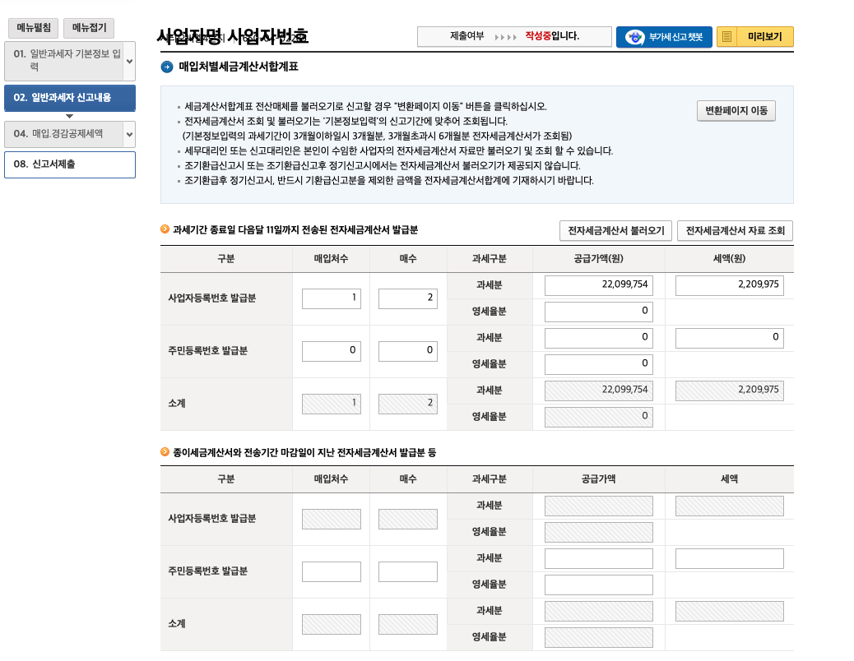Click paper-invoice 주민등록번호 영세율분 공급가액 empty field

click(x=599, y=585)
